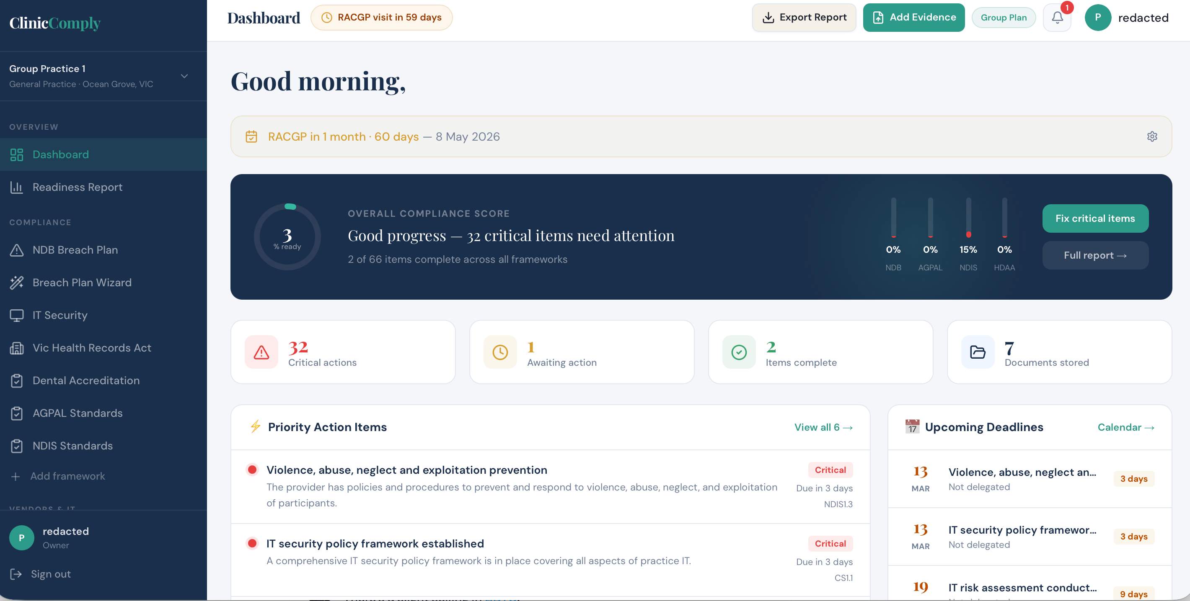
Task: Open Breach Plan Wizard page
Action: coord(82,282)
